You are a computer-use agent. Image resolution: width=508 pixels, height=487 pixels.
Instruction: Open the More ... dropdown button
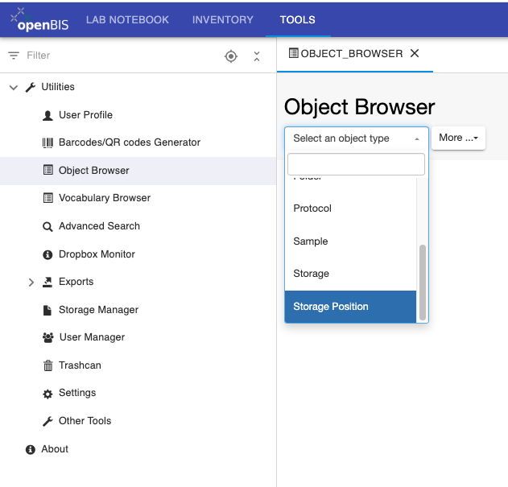click(x=458, y=138)
